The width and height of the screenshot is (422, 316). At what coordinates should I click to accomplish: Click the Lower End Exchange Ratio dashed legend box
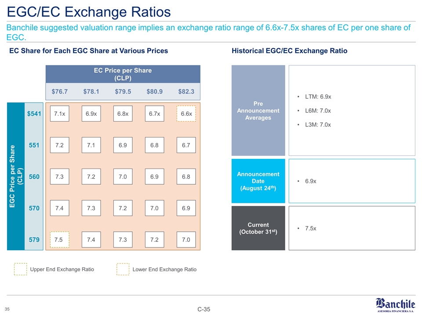pos(123,269)
